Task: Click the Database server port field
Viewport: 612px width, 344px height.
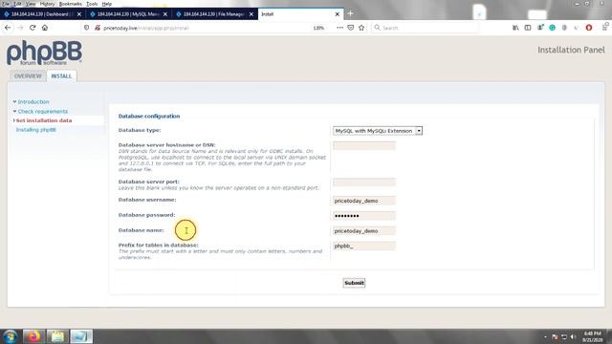Action: tap(363, 183)
